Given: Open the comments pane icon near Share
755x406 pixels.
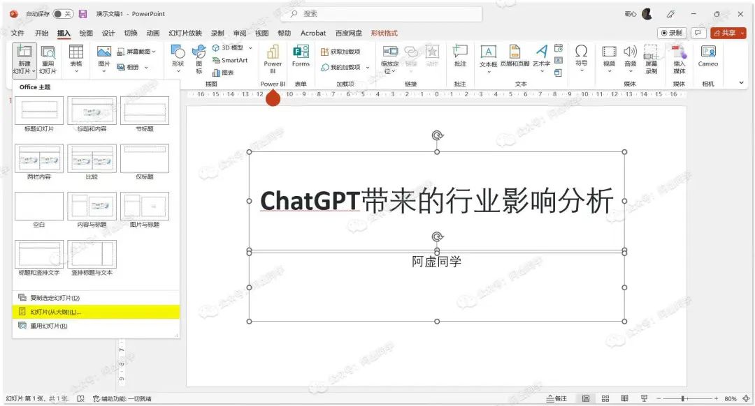Looking at the screenshot, I should pyautogui.click(x=697, y=33).
